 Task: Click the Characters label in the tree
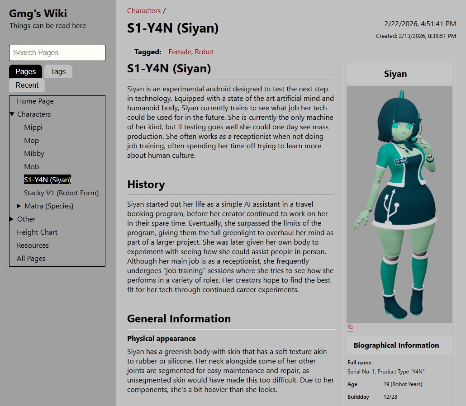[34, 114]
